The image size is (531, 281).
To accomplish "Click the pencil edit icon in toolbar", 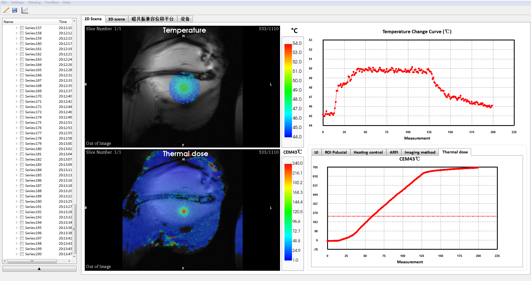I will (6, 10).
